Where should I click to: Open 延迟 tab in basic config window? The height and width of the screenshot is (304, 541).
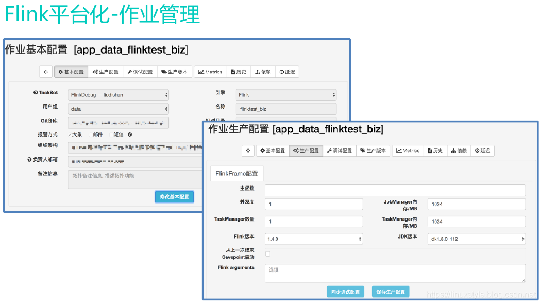pos(287,72)
